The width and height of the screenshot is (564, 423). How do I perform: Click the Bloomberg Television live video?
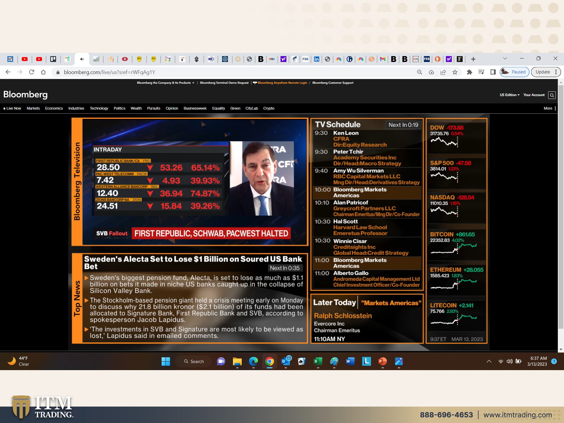[195, 182]
